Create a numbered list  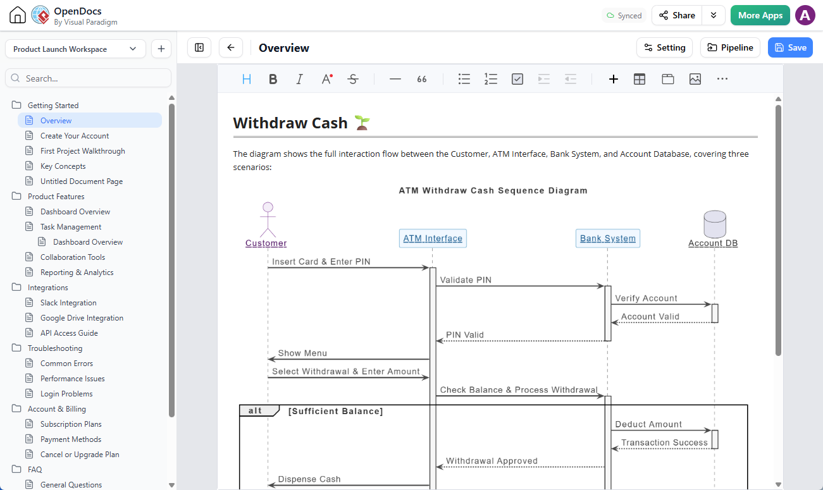point(491,79)
